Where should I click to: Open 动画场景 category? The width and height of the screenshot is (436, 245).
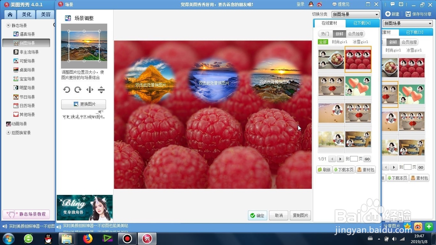[x=17, y=124]
